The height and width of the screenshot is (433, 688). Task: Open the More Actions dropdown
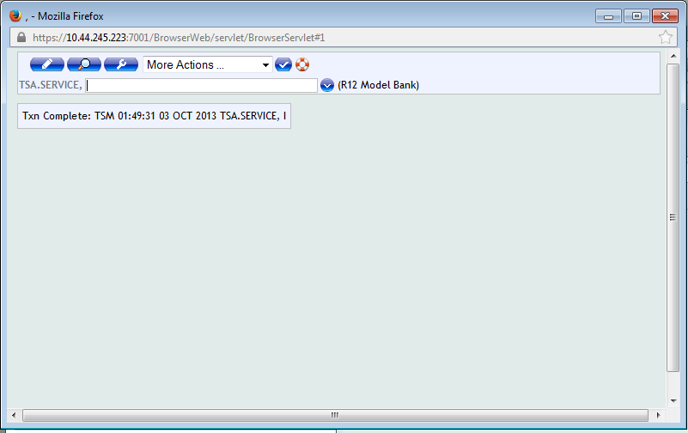[208, 64]
